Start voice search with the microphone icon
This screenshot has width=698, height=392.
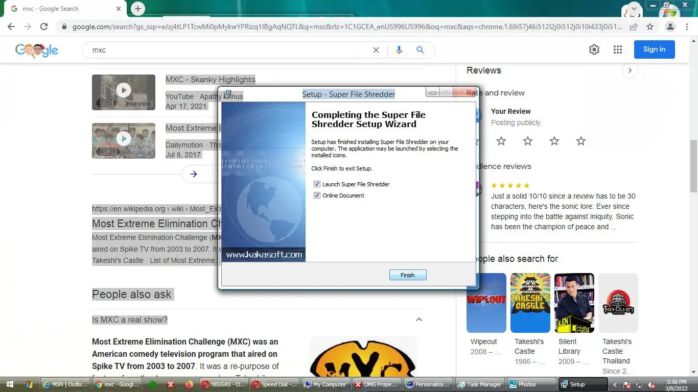pyautogui.click(x=399, y=50)
